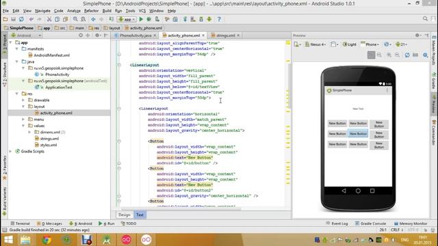Open the CRLF line separator dropdown
This screenshot has height=246, width=438.
point(397,230)
